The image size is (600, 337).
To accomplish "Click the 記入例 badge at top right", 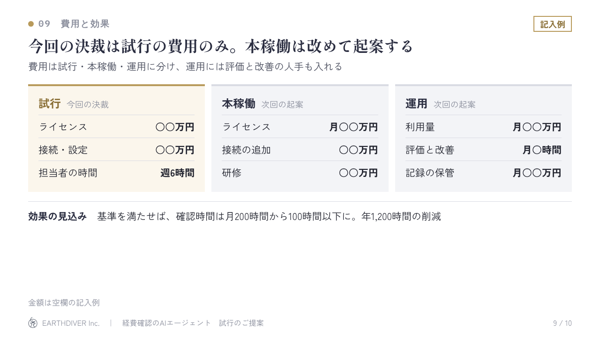I will (553, 24).
